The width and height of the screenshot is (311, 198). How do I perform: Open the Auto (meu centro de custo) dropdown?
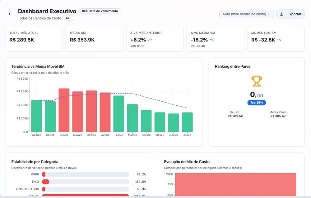[247, 14]
